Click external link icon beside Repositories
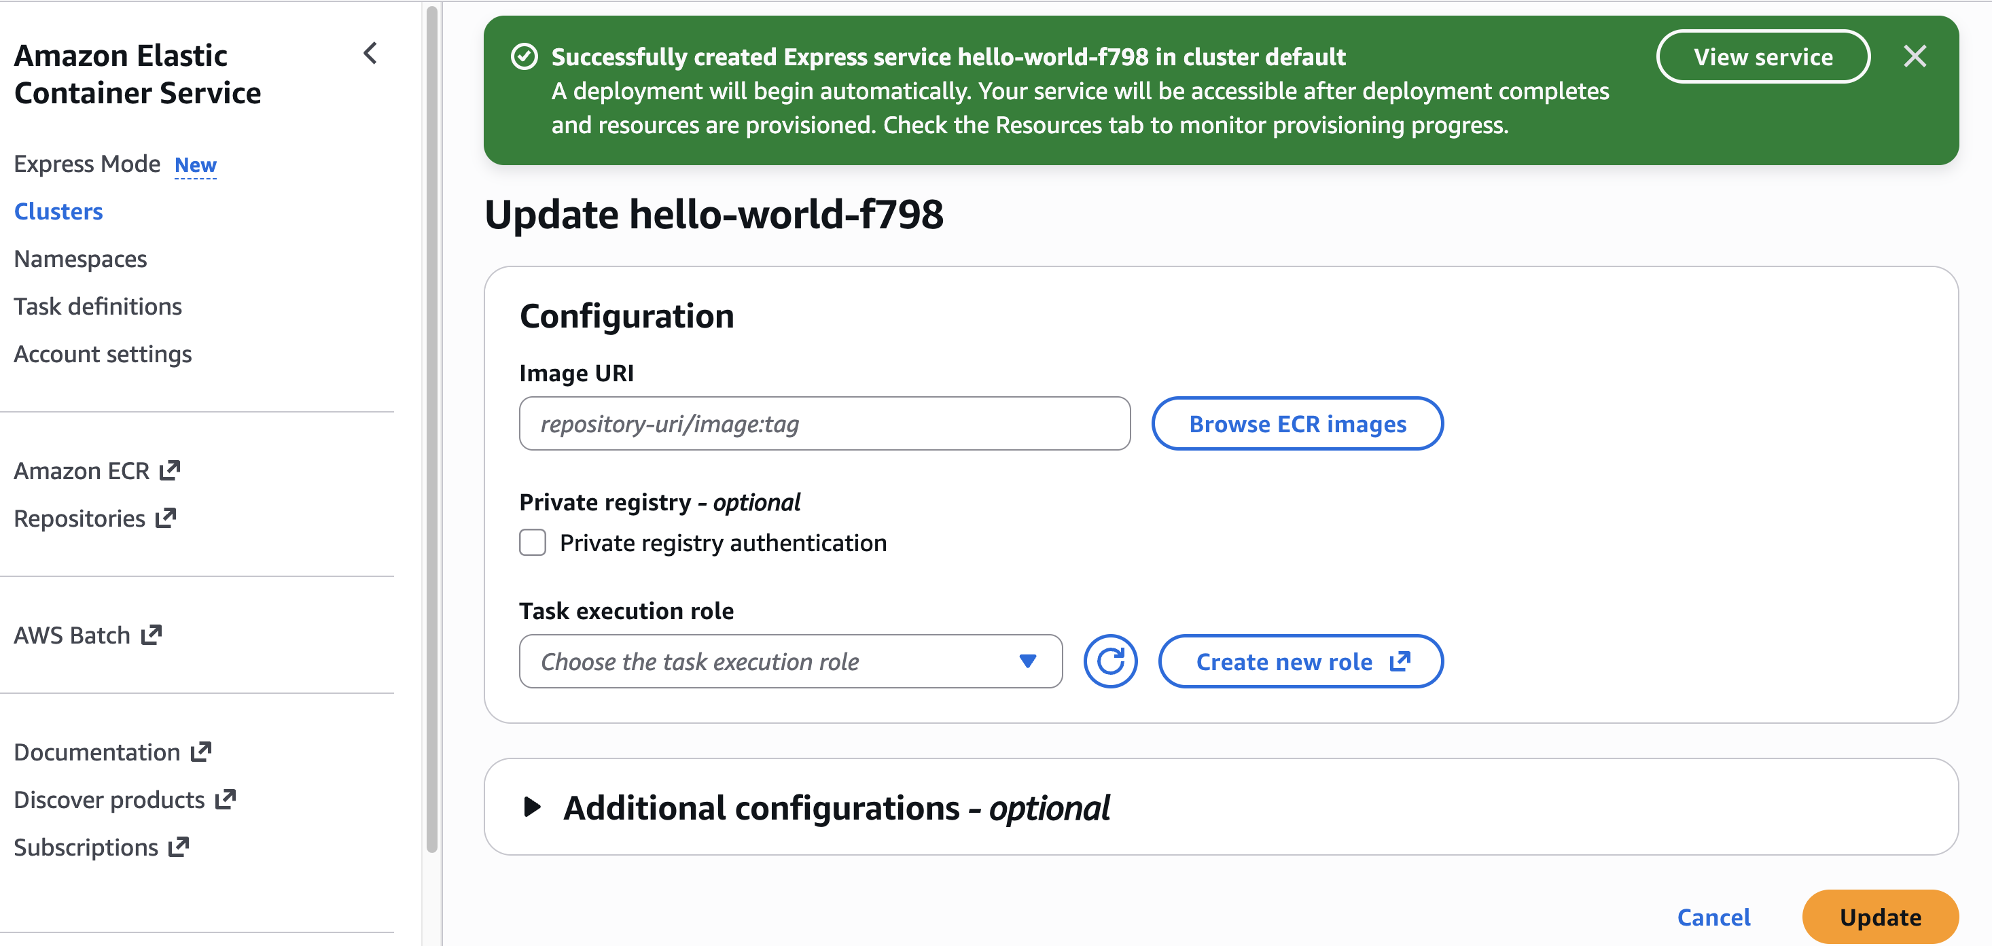 click(166, 517)
